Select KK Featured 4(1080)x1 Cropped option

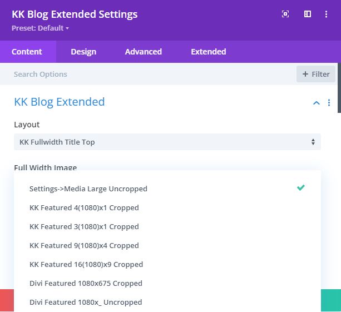click(x=167, y=207)
